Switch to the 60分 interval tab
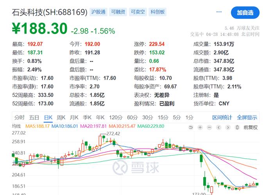 tap(132, 117)
